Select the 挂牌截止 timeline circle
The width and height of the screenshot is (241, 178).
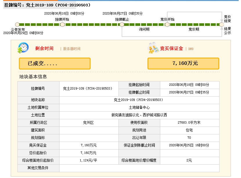point(122,25)
